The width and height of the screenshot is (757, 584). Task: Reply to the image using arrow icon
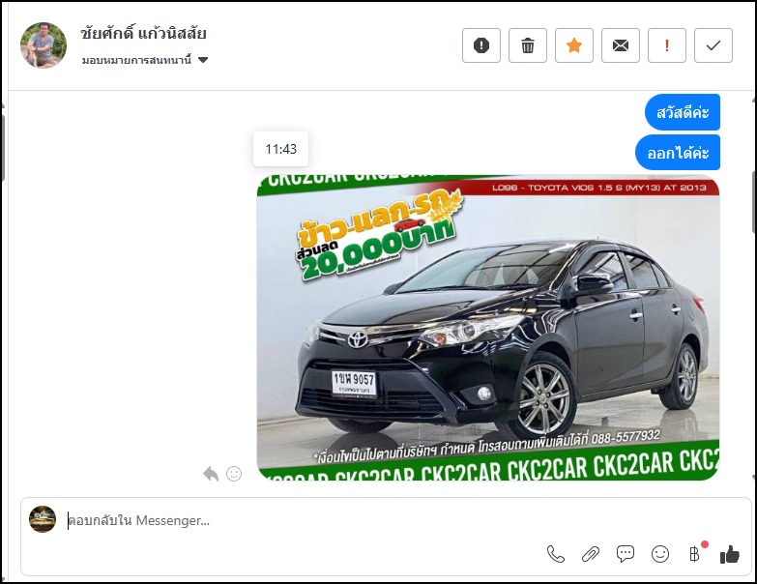coord(211,474)
